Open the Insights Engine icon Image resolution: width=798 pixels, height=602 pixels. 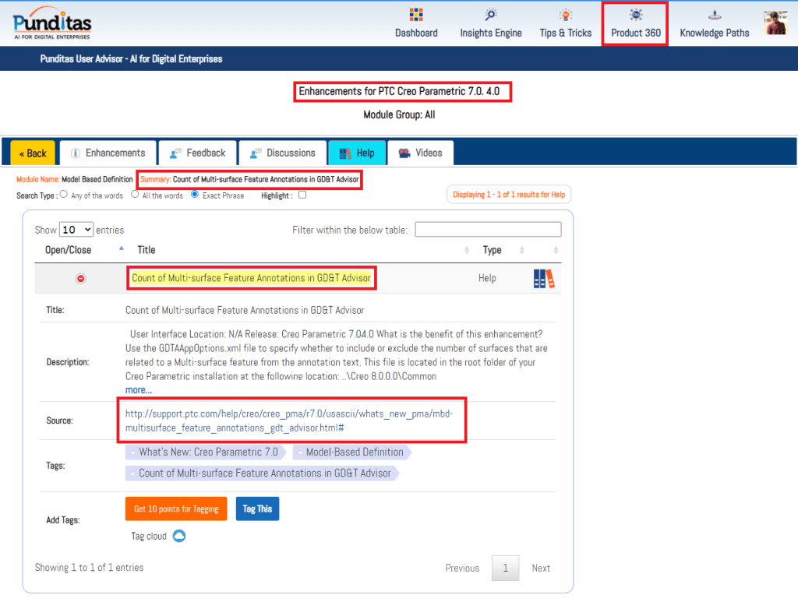pyautogui.click(x=490, y=16)
